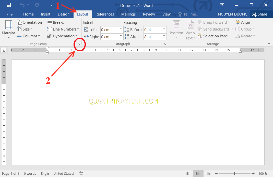Click Bring Forward
This screenshot has width=273, height=177.
point(212,22)
